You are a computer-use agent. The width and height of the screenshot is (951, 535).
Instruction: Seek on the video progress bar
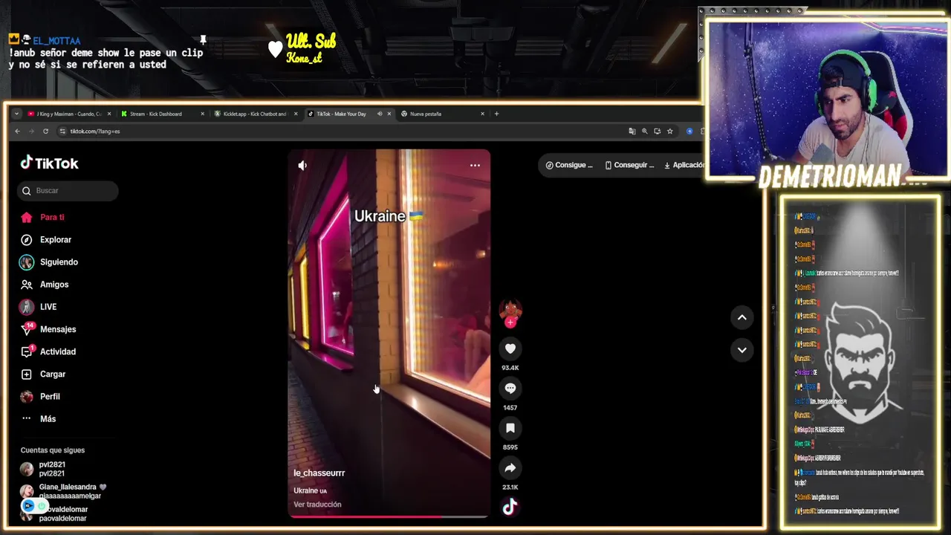(x=389, y=516)
